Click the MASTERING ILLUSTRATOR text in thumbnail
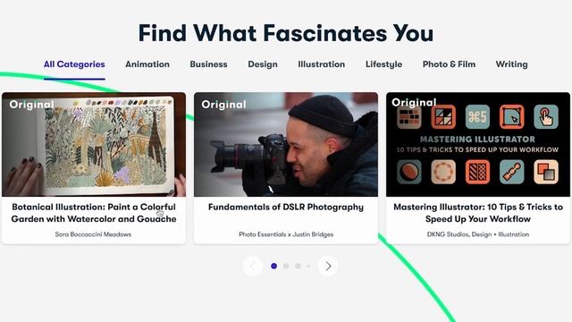The width and height of the screenshot is (572, 322). click(477, 140)
